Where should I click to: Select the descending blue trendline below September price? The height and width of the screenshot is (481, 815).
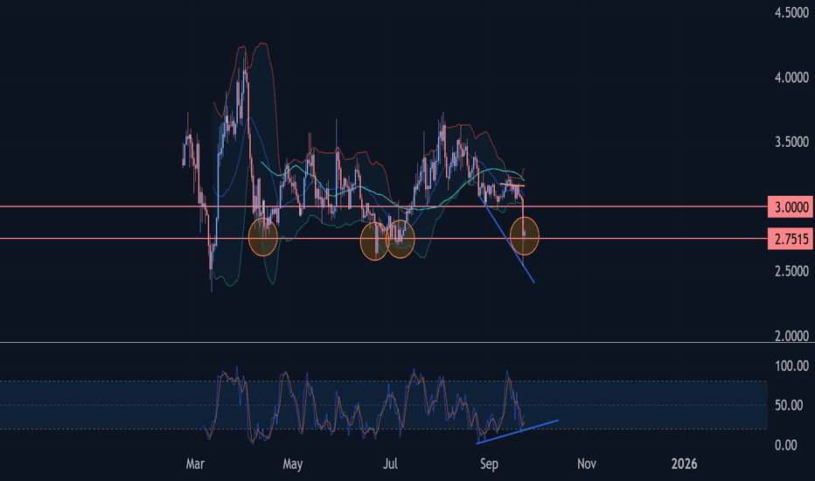pos(509,245)
